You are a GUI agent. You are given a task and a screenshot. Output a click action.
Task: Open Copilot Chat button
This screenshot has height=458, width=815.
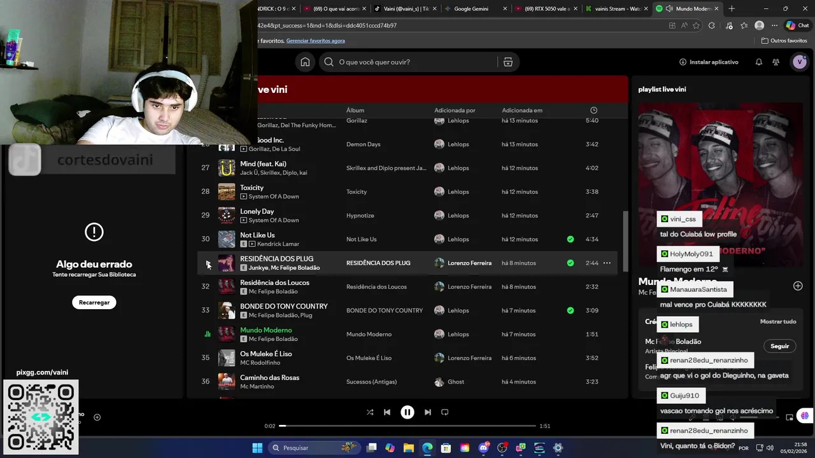798,25
